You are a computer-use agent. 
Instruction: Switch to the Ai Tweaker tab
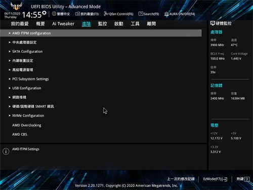63,24
